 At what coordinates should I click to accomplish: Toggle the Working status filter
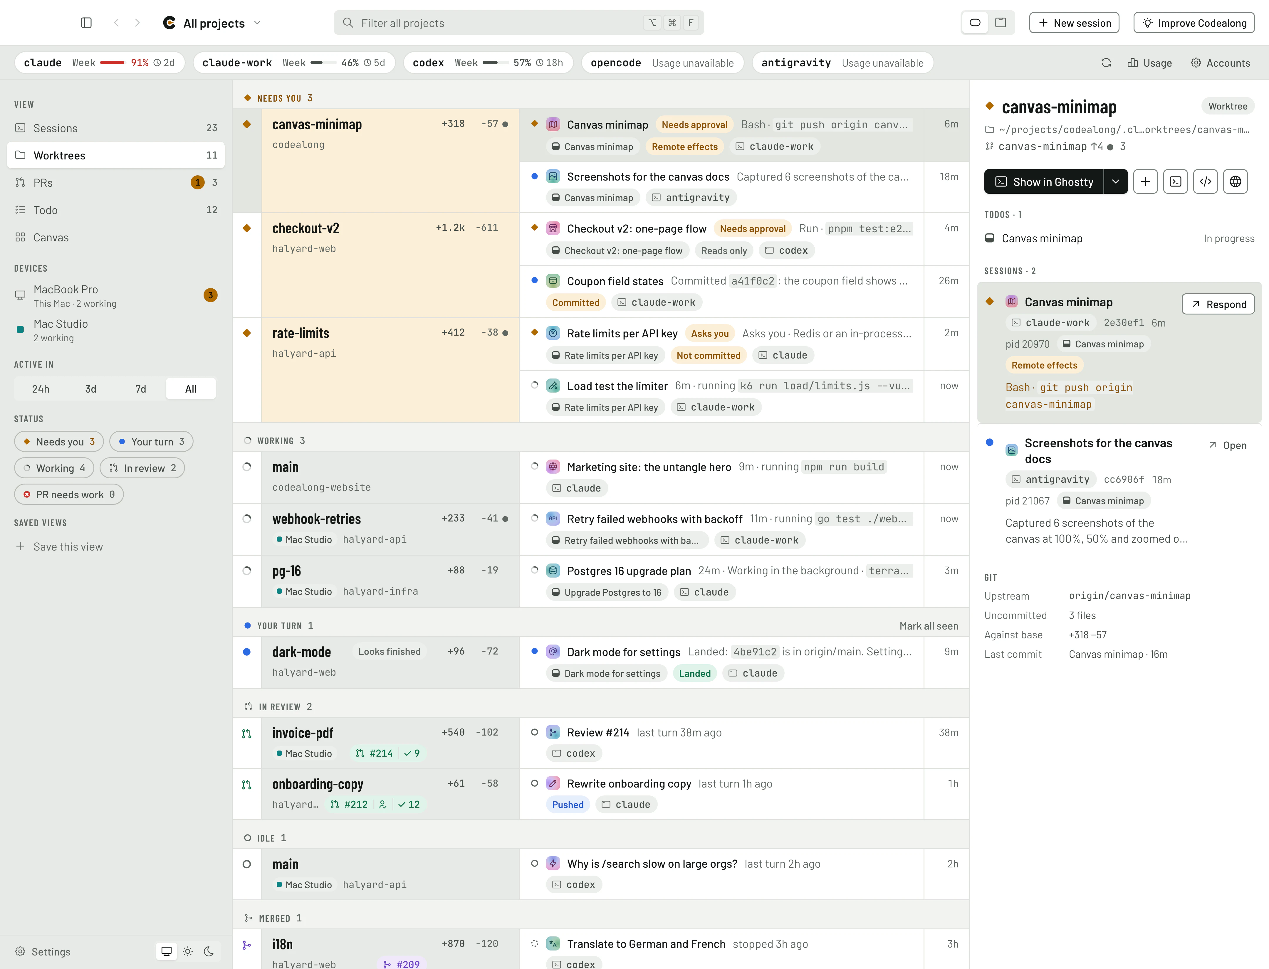[x=54, y=468]
